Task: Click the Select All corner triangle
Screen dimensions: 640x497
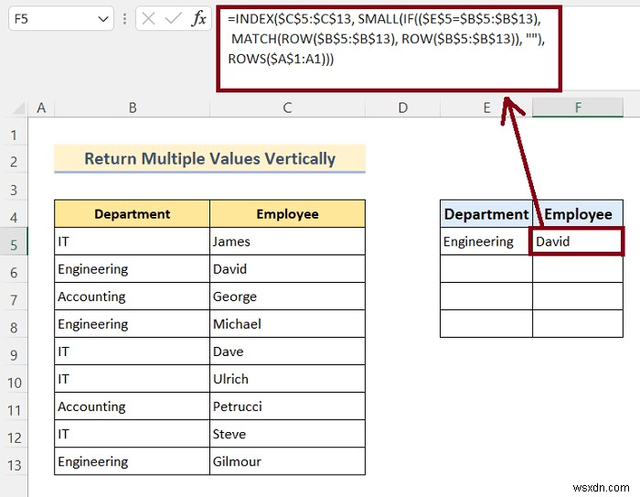Action: pyautogui.click(x=19, y=108)
